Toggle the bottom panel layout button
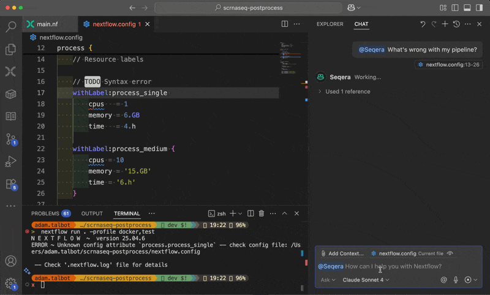 click(x=466, y=8)
